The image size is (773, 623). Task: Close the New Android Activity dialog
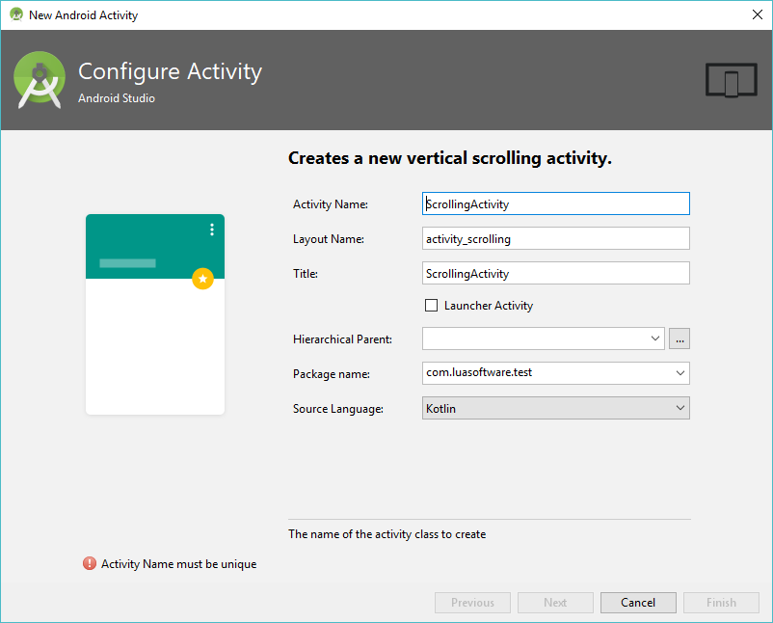coord(756,14)
